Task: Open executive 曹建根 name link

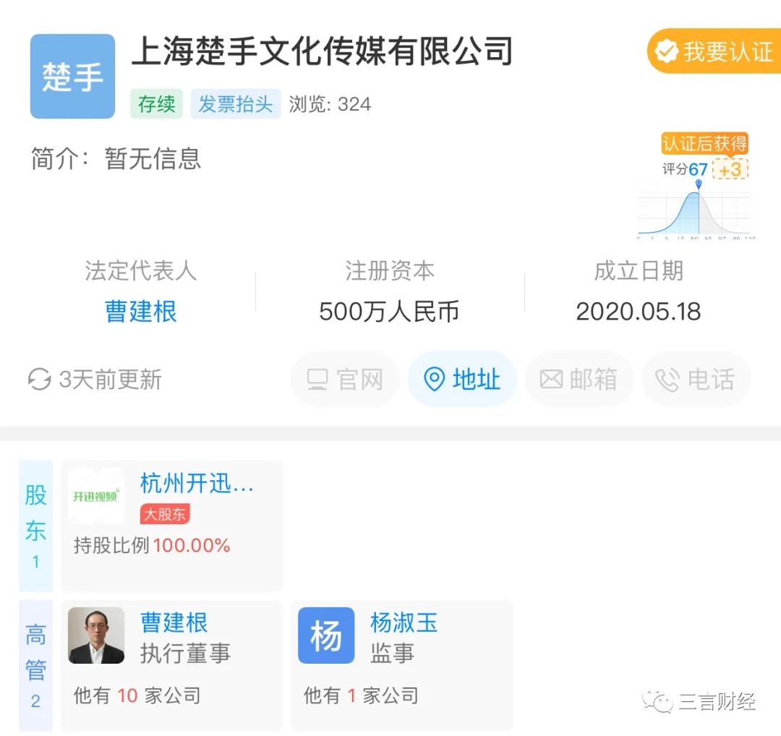Action: 174,622
